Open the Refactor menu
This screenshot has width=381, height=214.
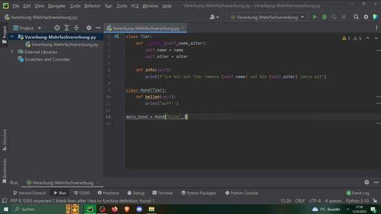pos(92,6)
